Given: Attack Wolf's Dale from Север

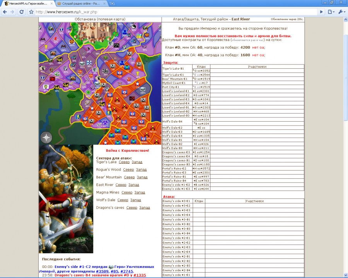Looking at the screenshot, I should click(123, 200).
